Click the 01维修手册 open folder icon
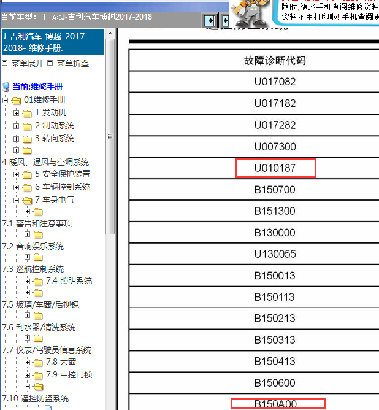The image size is (379, 410). (16, 101)
